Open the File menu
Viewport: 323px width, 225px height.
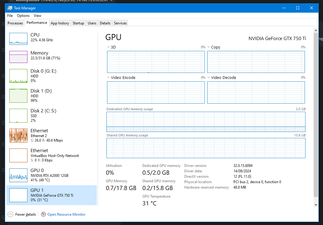coord(10,16)
